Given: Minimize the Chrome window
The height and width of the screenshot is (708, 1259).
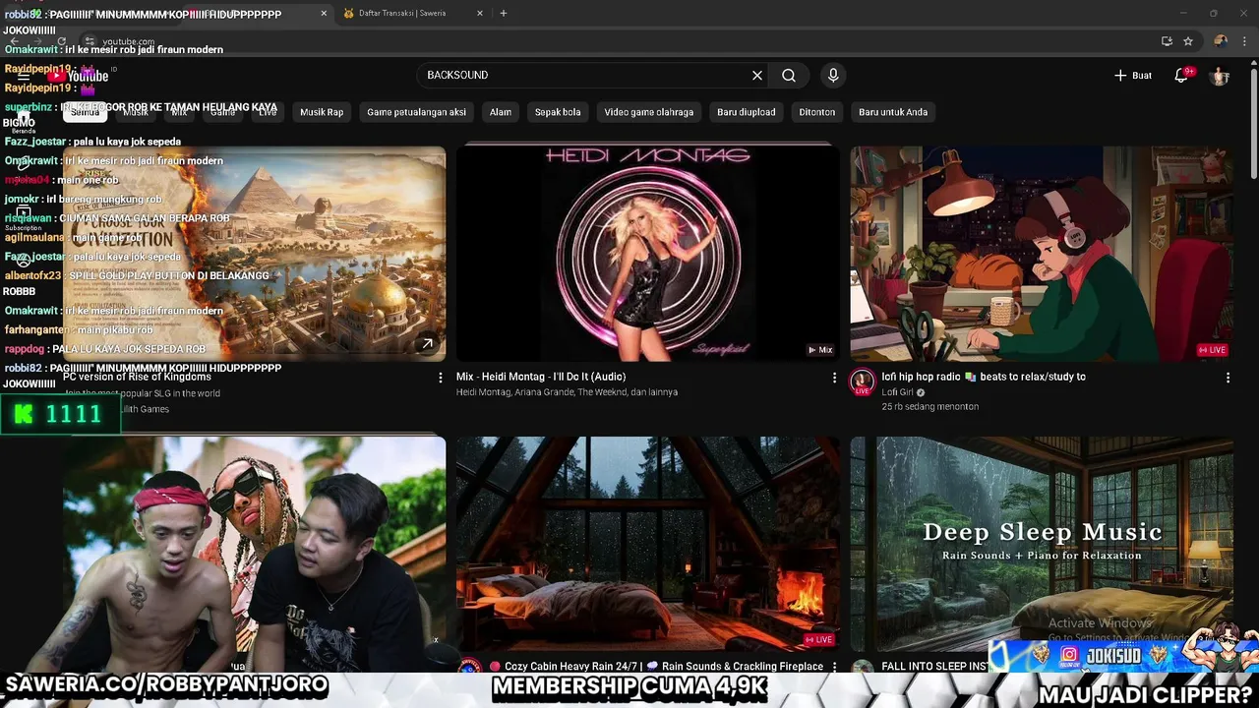Looking at the screenshot, I should point(1182,13).
